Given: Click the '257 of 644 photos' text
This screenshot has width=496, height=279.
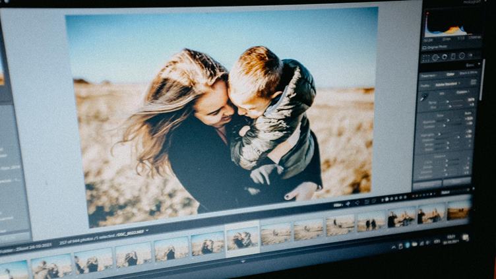Looking at the screenshot, I should click(x=75, y=242).
